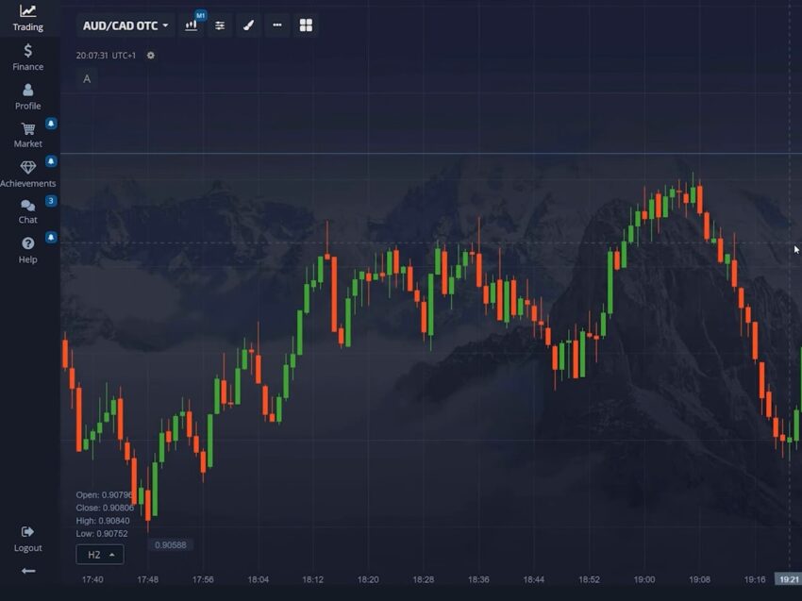The width and height of the screenshot is (802, 601).
Task: Click the 19:00 time axis label
Action: (643, 579)
